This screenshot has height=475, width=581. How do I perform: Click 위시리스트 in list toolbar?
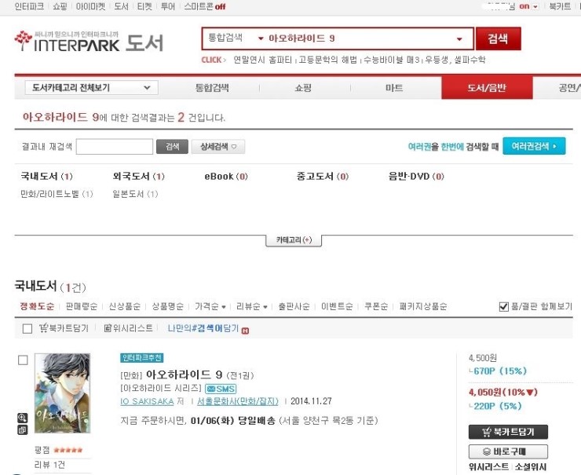click(128, 328)
